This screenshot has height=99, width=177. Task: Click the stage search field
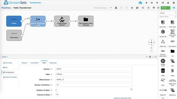click(168, 16)
